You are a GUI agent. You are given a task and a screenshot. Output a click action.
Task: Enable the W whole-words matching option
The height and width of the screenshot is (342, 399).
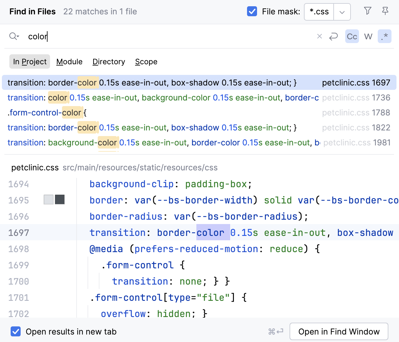pos(368,36)
